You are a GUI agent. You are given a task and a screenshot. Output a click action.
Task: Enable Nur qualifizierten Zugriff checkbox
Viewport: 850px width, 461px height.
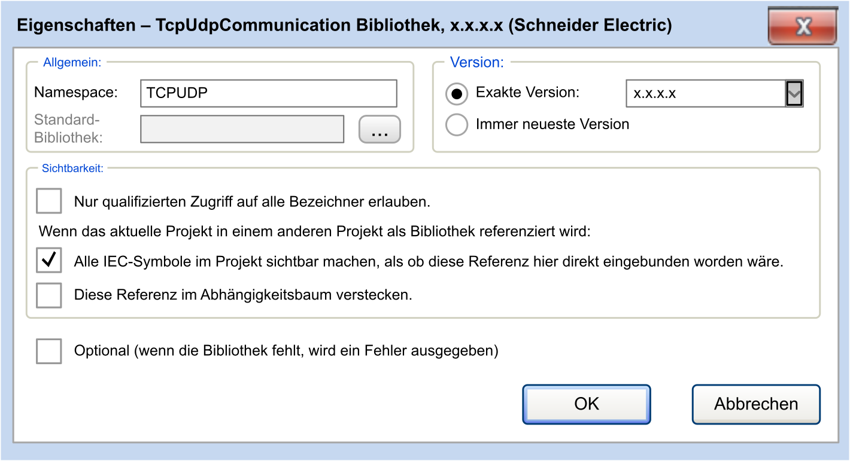(x=49, y=201)
